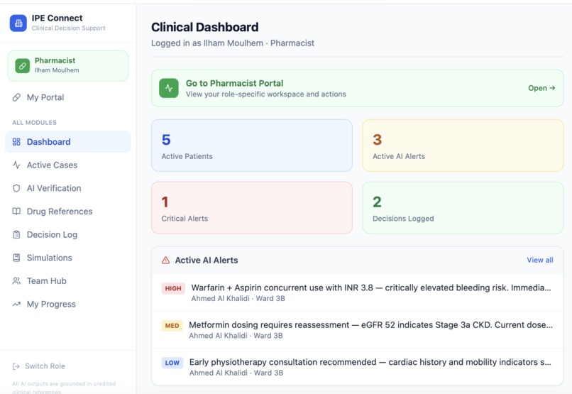Open the 1 Critical Alerts card
Viewport: 572px width, 394px height.
click(x=252, y=207)
